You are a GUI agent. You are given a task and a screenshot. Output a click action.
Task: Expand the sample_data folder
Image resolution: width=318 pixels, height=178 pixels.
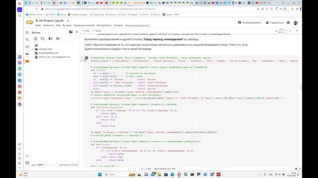coord(32,49)
